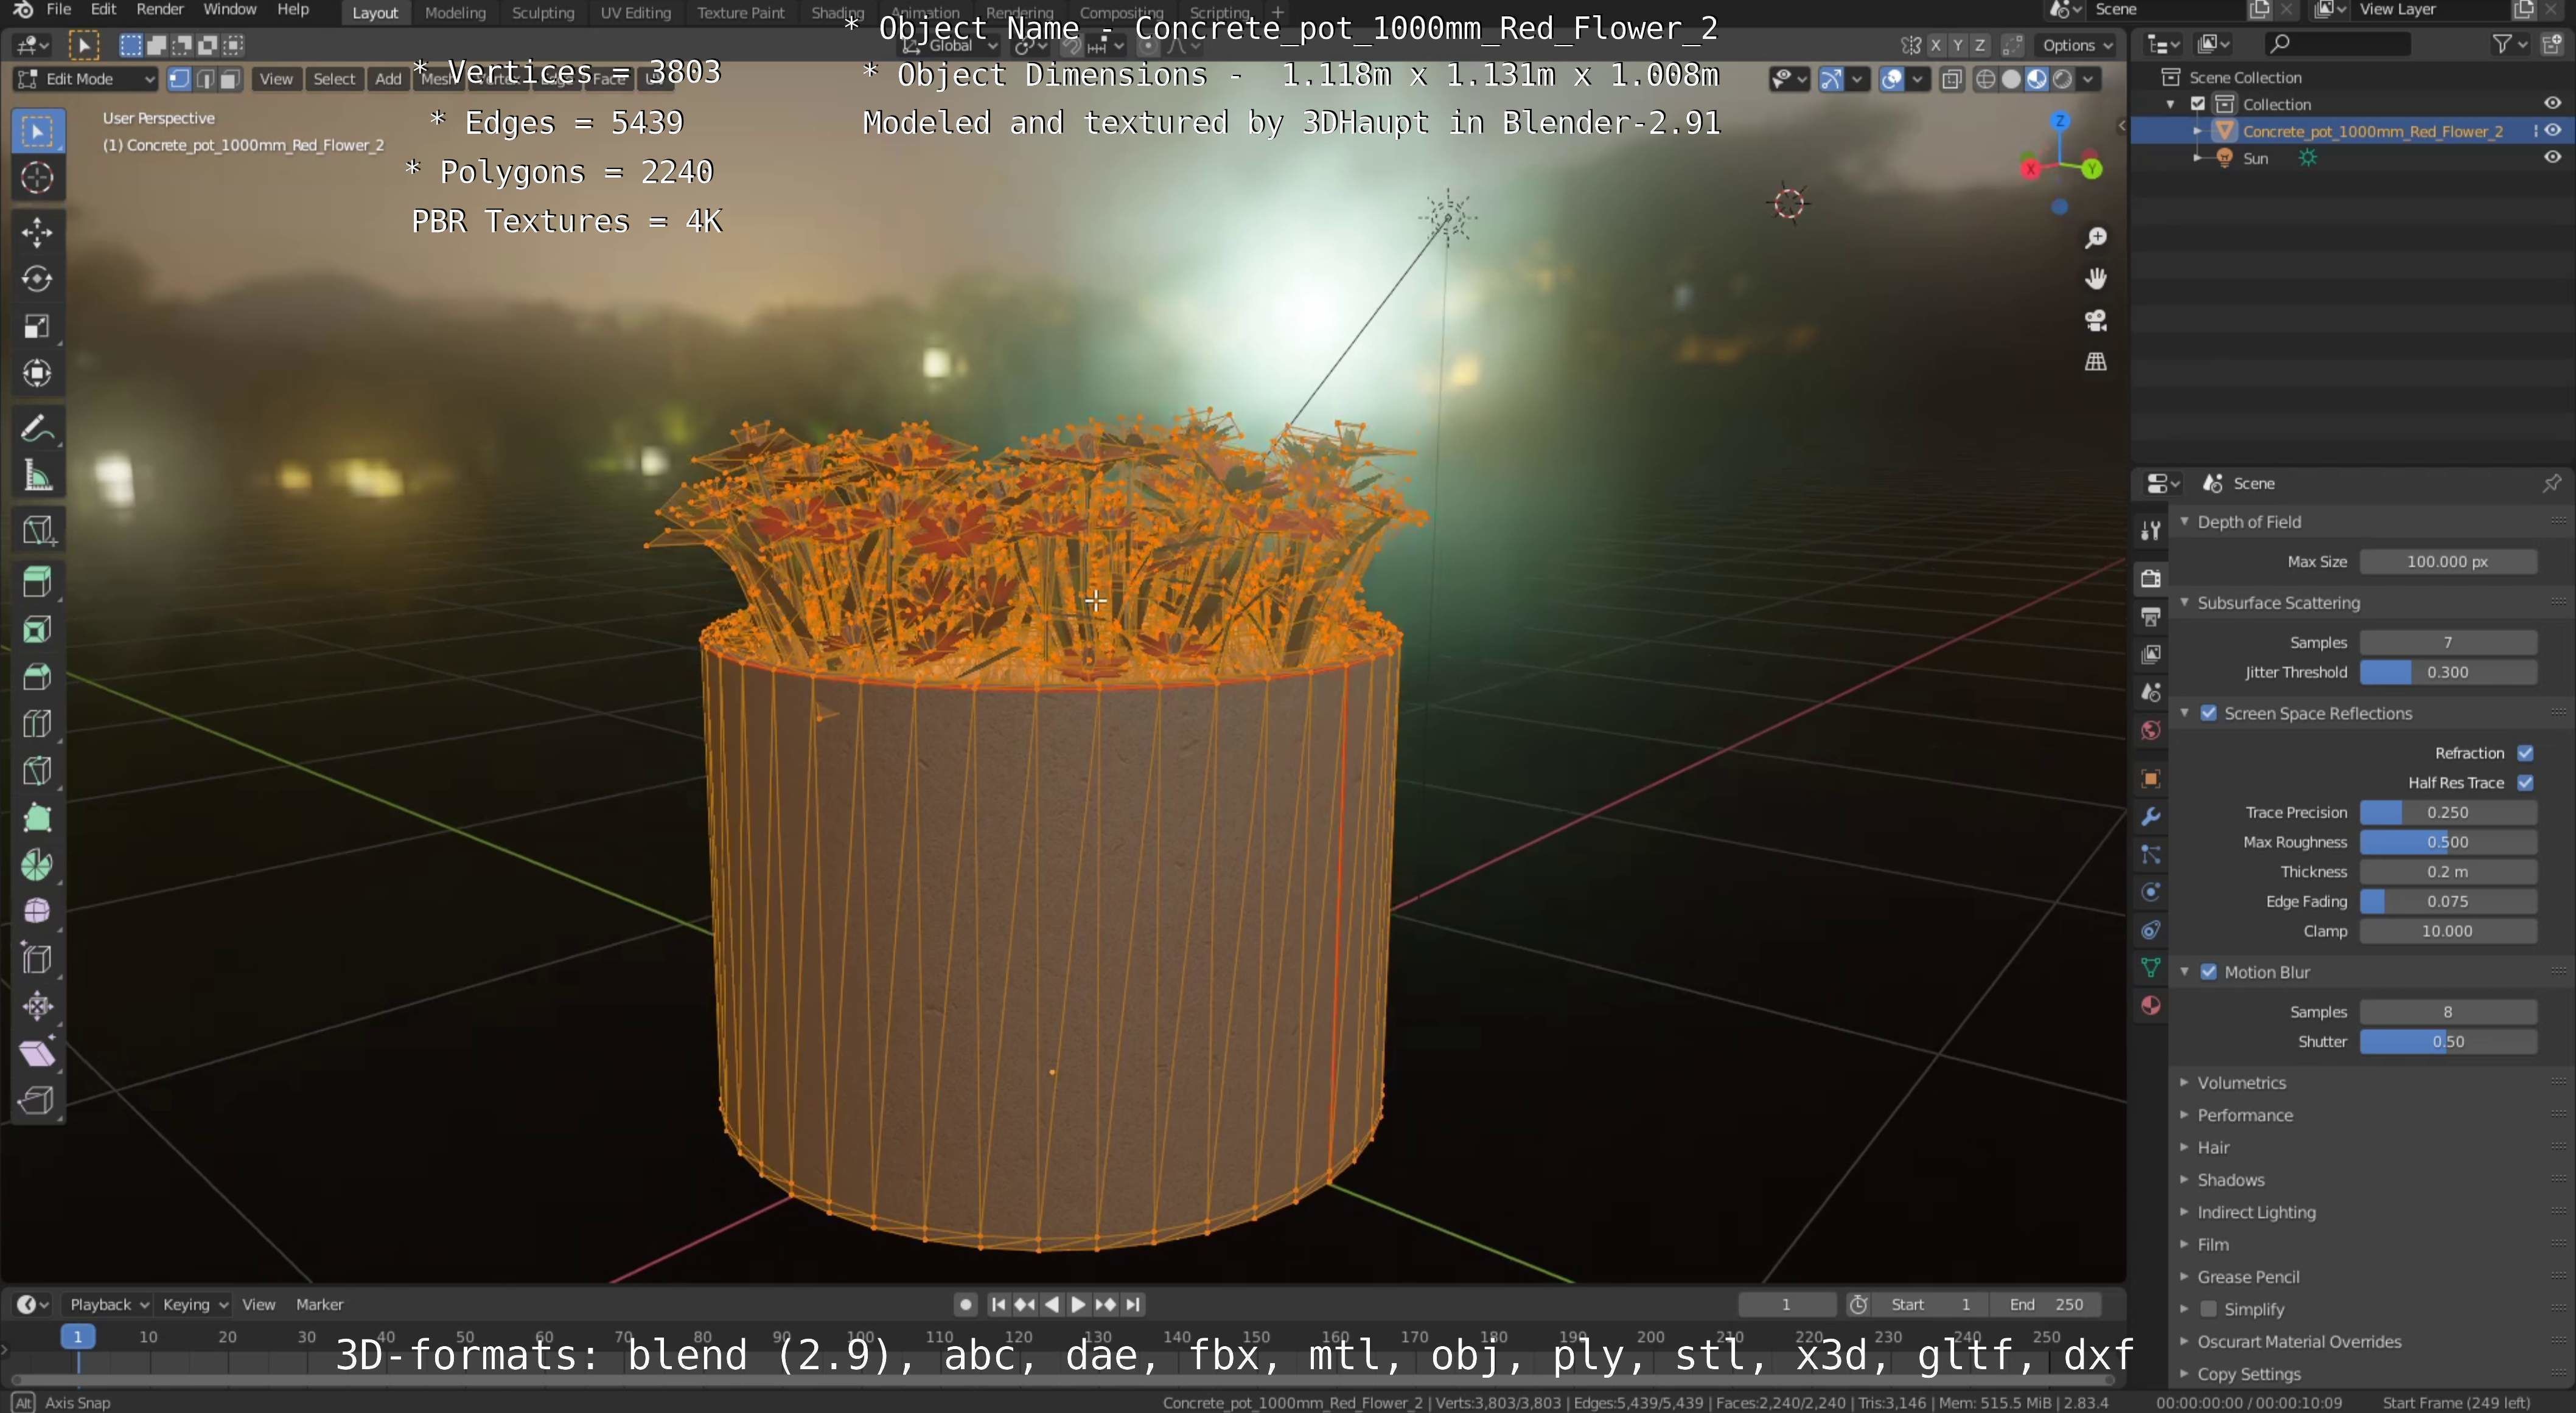
Task: Click the zoom viewport magnifier icon
Action: [x=2095, y=238]
